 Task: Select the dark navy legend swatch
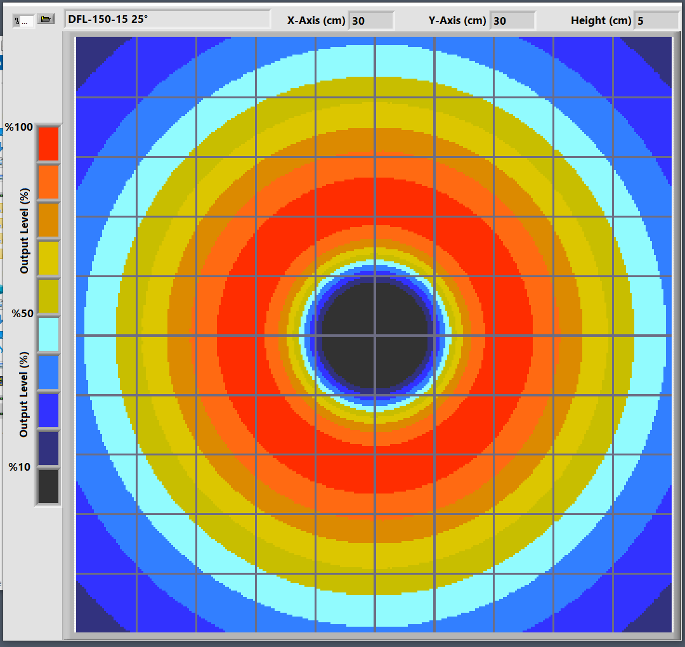click(x=48, y=448)
